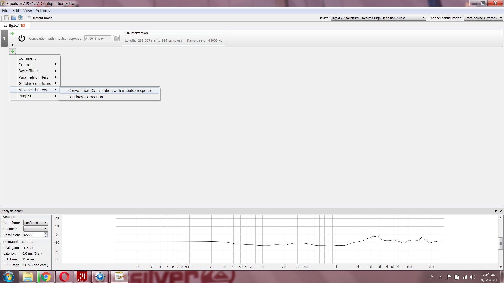Click the add filter plus button below row 1
The image size is (504, 283).
click(x=13, y=51)
